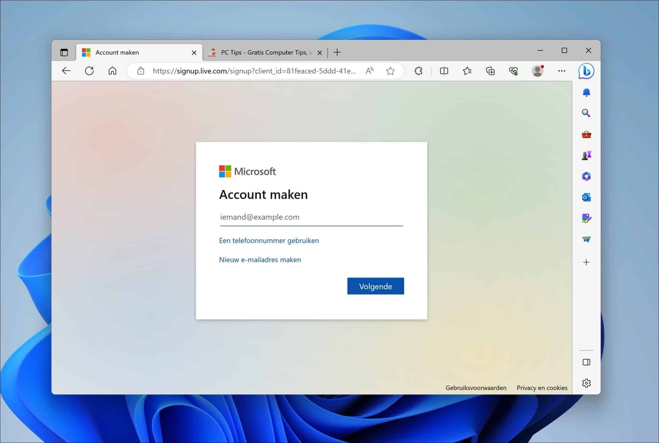Click the Nieuw e-mailadres maken link
Image resolution: width=659 pixels, height=443 pixels.
pyautogui.click(x=260, y=260)
